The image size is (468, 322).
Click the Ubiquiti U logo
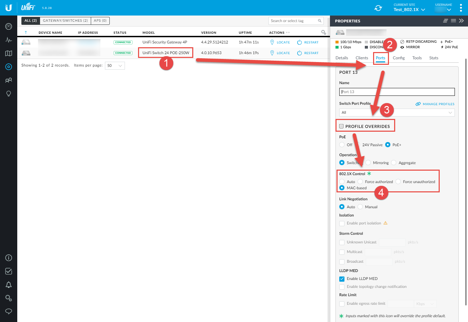9,8
